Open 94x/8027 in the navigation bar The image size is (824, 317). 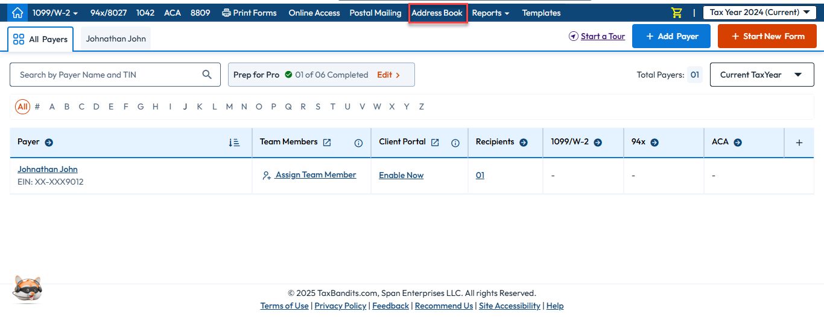pyautogui.click(x=109, y=13)
